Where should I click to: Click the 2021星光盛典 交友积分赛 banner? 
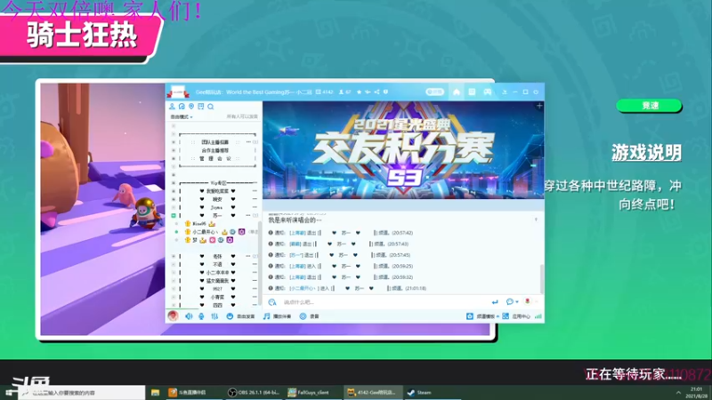(403, 150)
